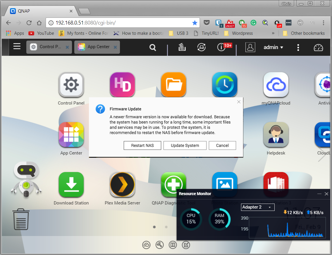Screen dimensions: 332x255
Task: Click the Update System button
Action: pos(185,145)
